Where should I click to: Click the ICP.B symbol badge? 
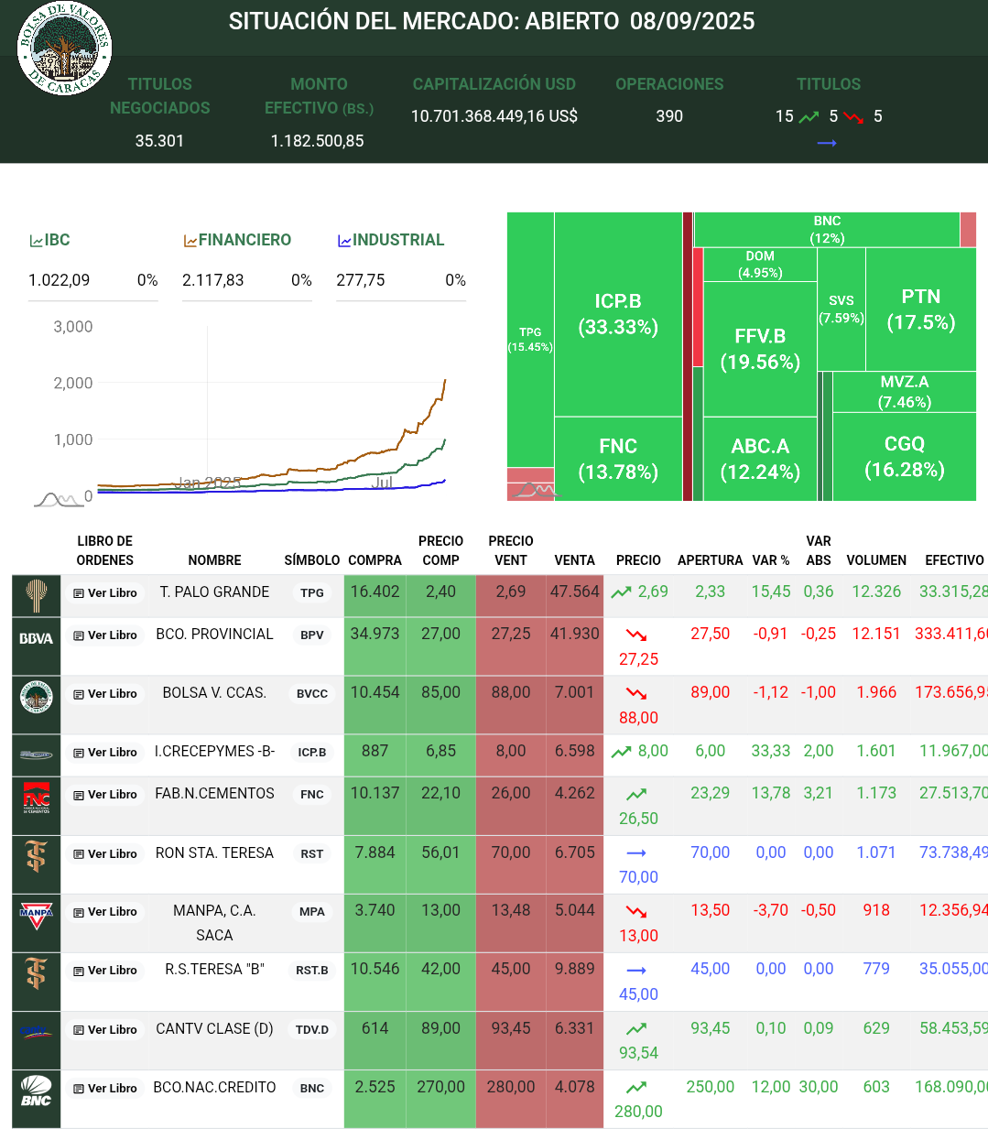pos(312,753)
